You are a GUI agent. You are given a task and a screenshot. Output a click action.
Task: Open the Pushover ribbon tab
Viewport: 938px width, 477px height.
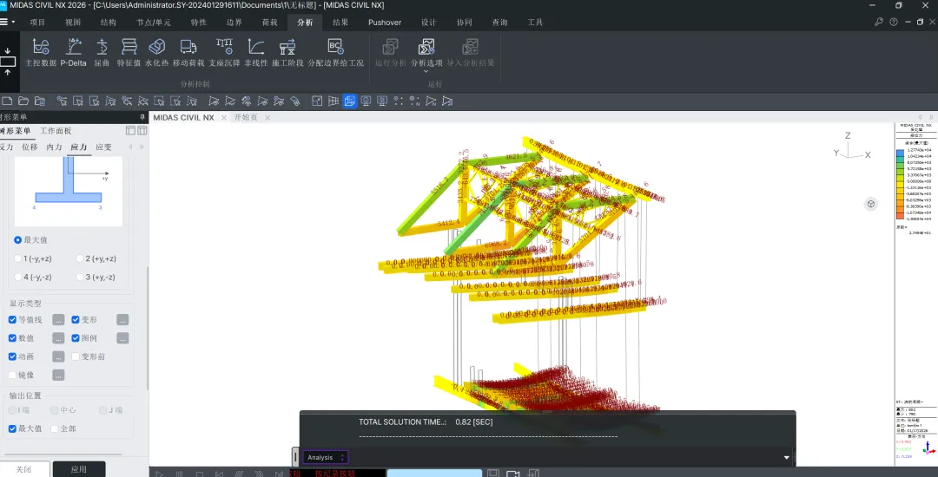coord(385,23)
